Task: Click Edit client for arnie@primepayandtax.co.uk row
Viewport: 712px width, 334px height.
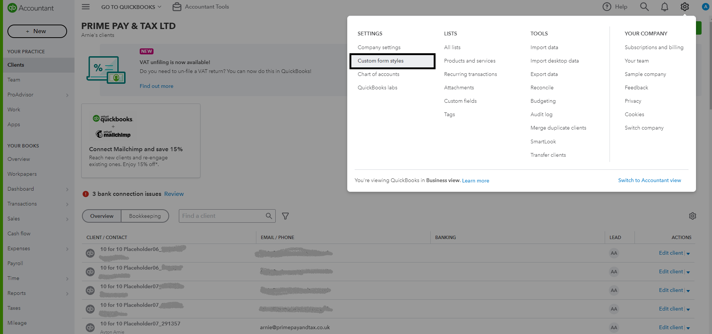Action: (x=671, y=327)
